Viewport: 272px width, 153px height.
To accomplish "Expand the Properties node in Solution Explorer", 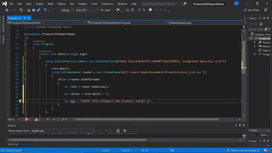I will [255, 42].
